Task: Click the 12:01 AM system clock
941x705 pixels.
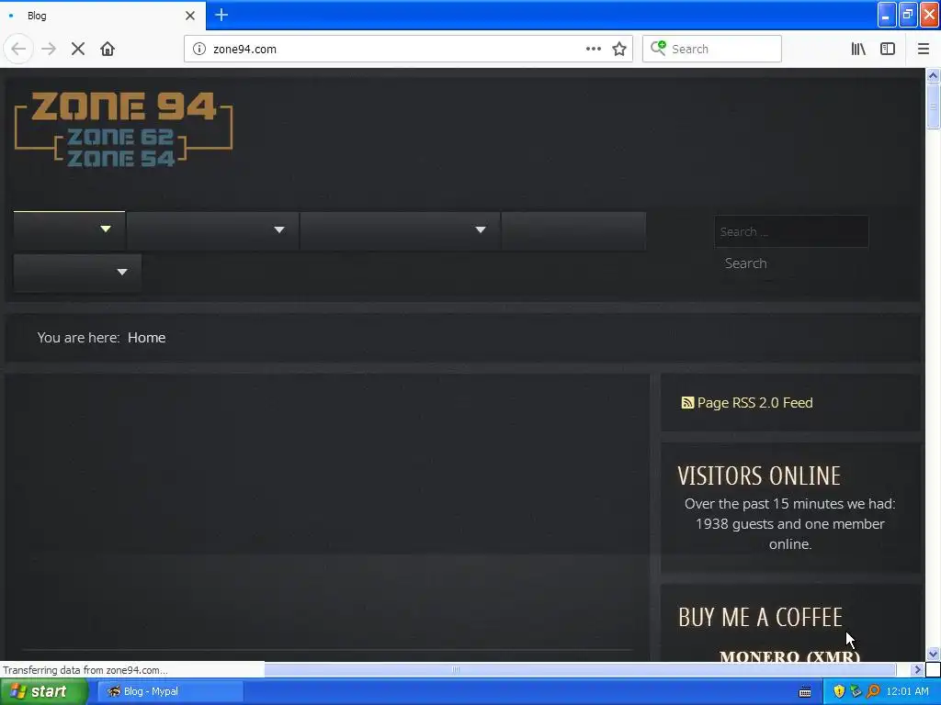Action: [x=907, y=691]
